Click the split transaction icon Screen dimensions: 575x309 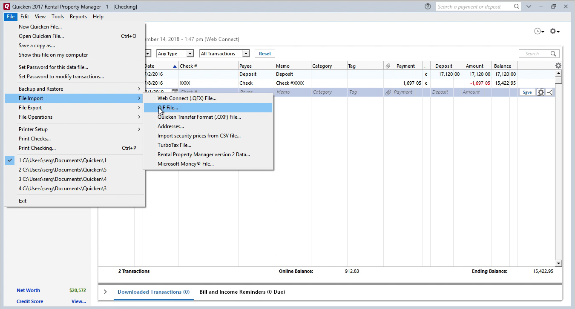tap(549, 92)
